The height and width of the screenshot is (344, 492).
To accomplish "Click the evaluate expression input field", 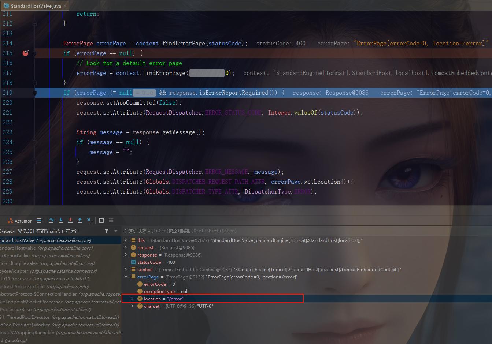I will pyautogui.click(x=307, y=231).
